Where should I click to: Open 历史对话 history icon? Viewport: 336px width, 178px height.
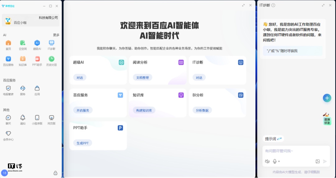point(51,59)
